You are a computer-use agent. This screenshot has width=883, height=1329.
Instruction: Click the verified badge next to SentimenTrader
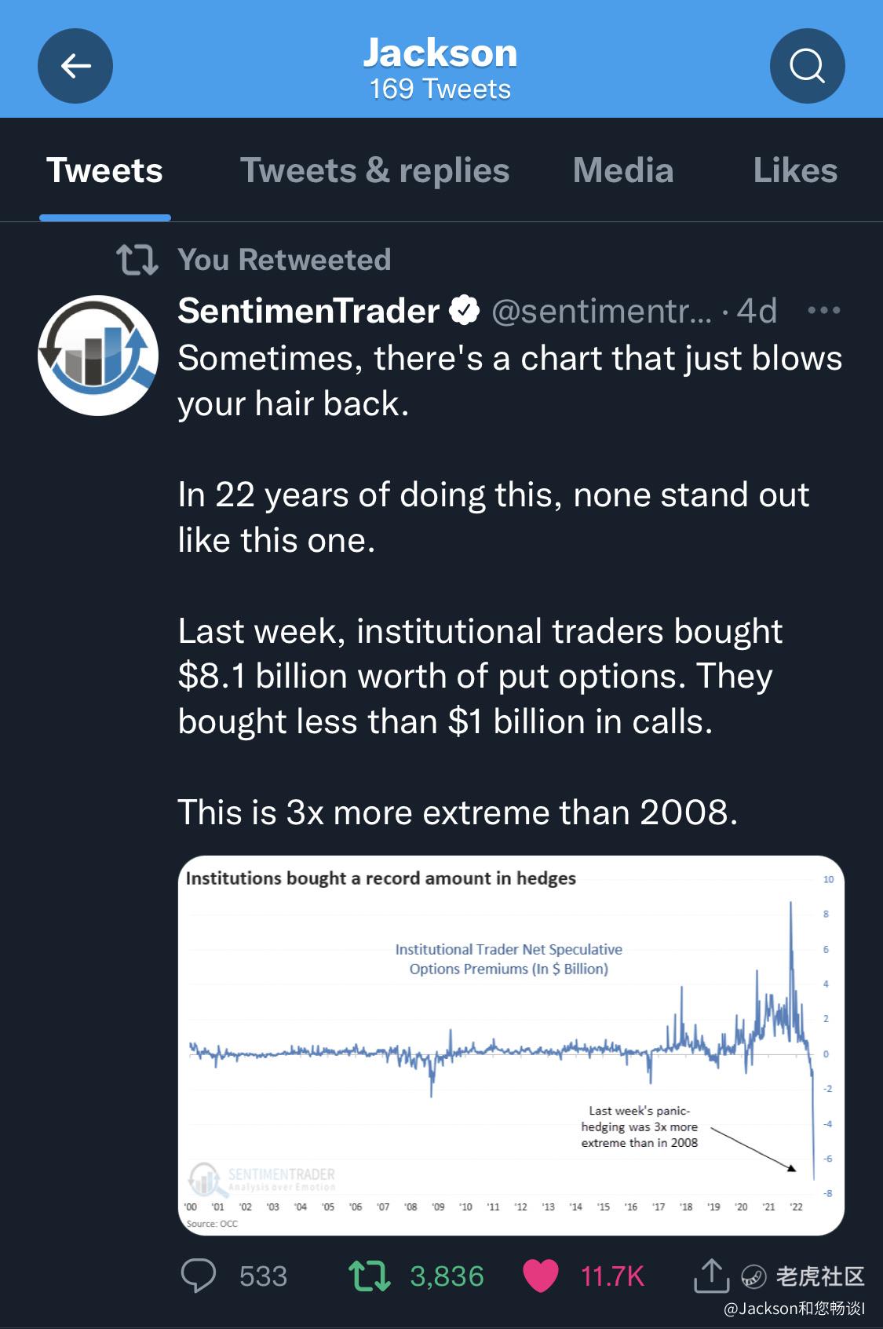[x=465, y=311]
